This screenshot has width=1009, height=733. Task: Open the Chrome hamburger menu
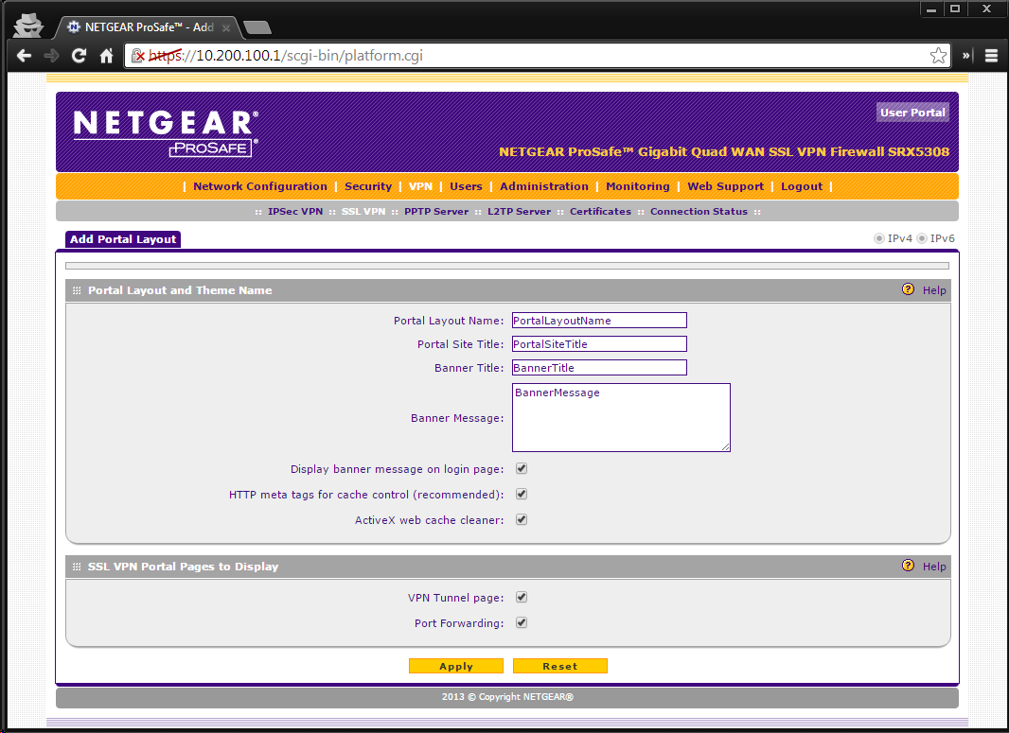click(x=991, y=56)
